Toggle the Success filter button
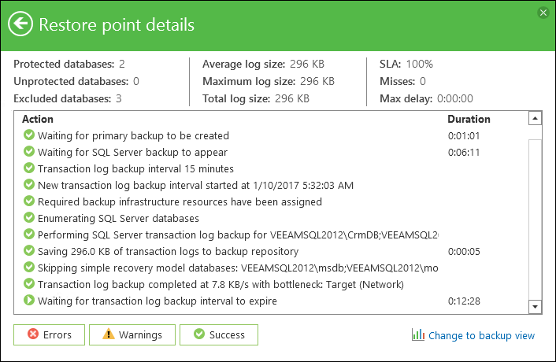The image size is (556, 362). tap(219, 334)
